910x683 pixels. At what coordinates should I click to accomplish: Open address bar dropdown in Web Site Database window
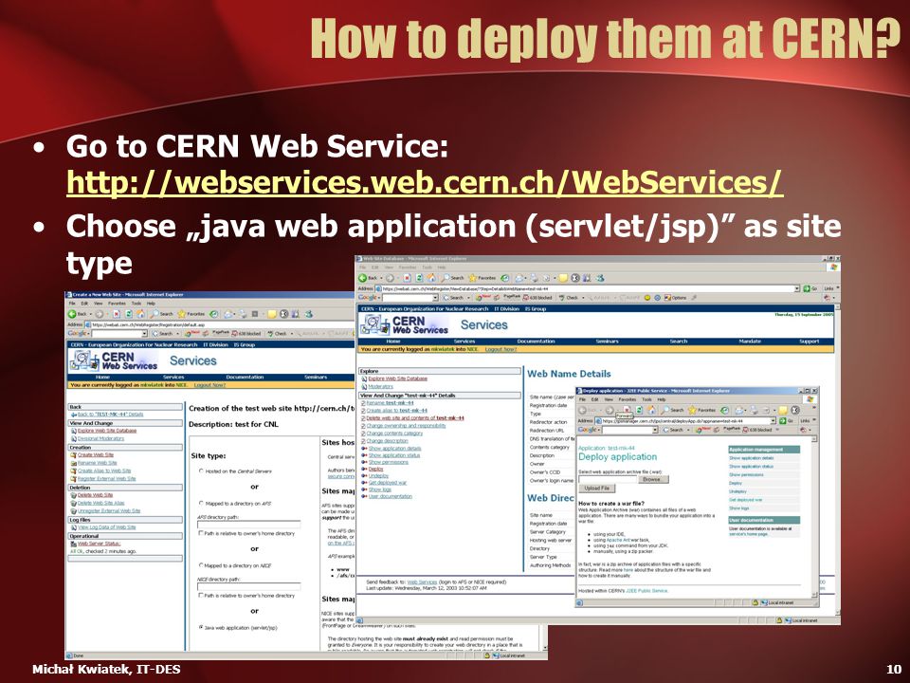tap(797, 288)
